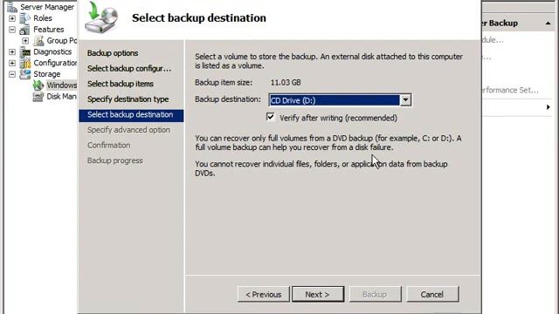
Task: Select the Storage tree label
Action: [46, 74]
